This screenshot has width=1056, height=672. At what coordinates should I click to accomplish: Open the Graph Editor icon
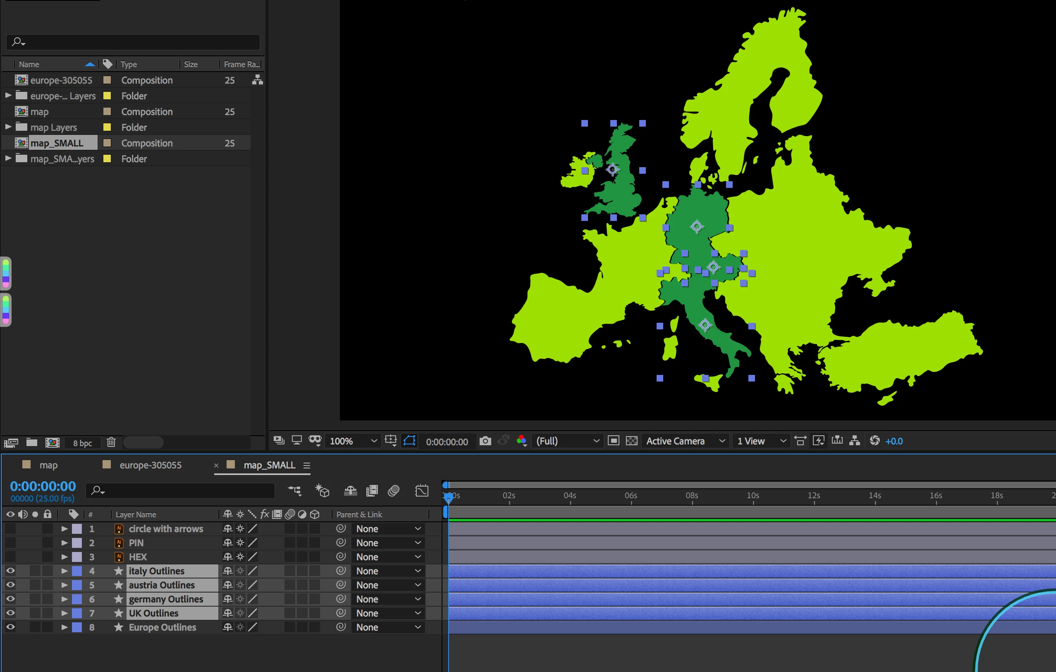pyautogui.click(x=421, y=491)
